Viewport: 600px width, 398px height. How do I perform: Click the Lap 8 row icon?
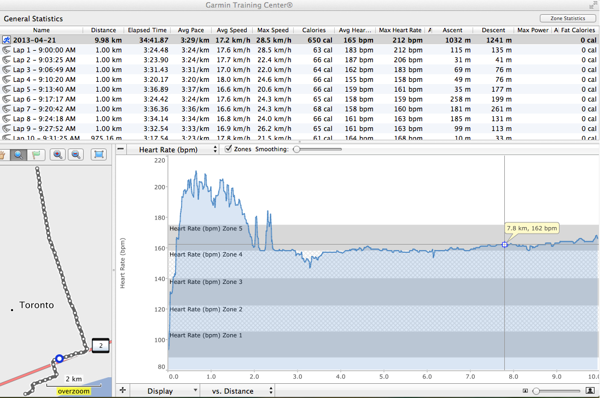tap(6, 119)
